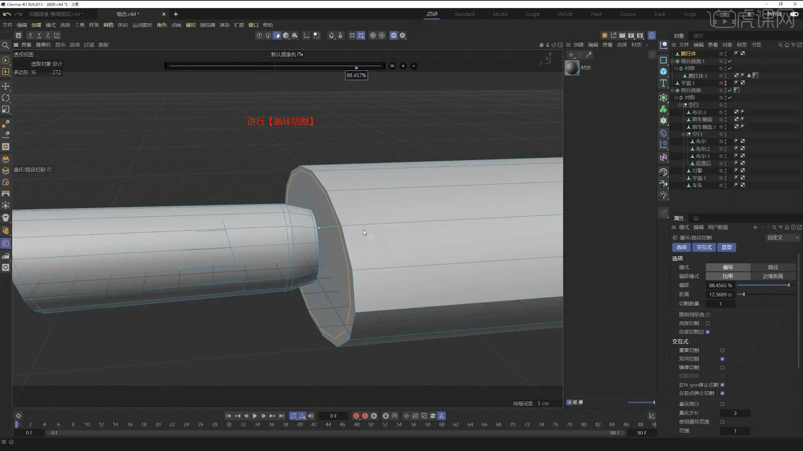This screenshot has height=451, width=803.
Task: Toggle timeline sound speaker icon
Action: point(311,416)
